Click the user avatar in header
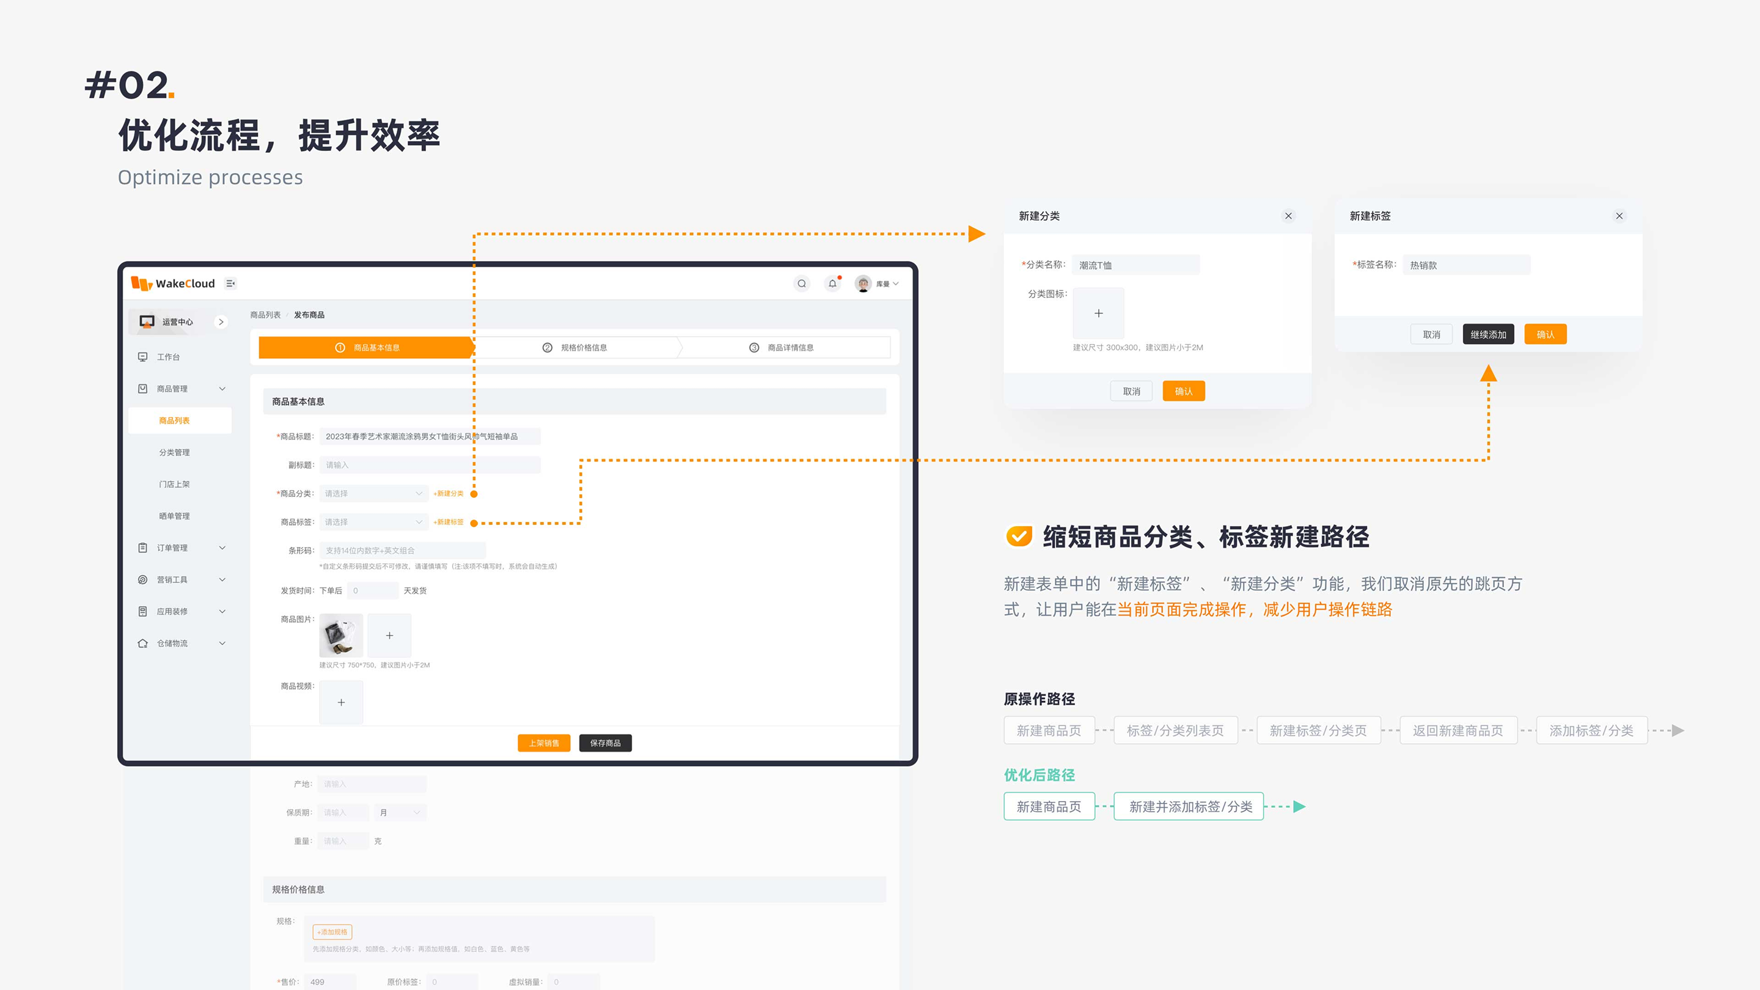This screenshot has height=990, width=1760. pyautogui.click(x=863, y=284)
